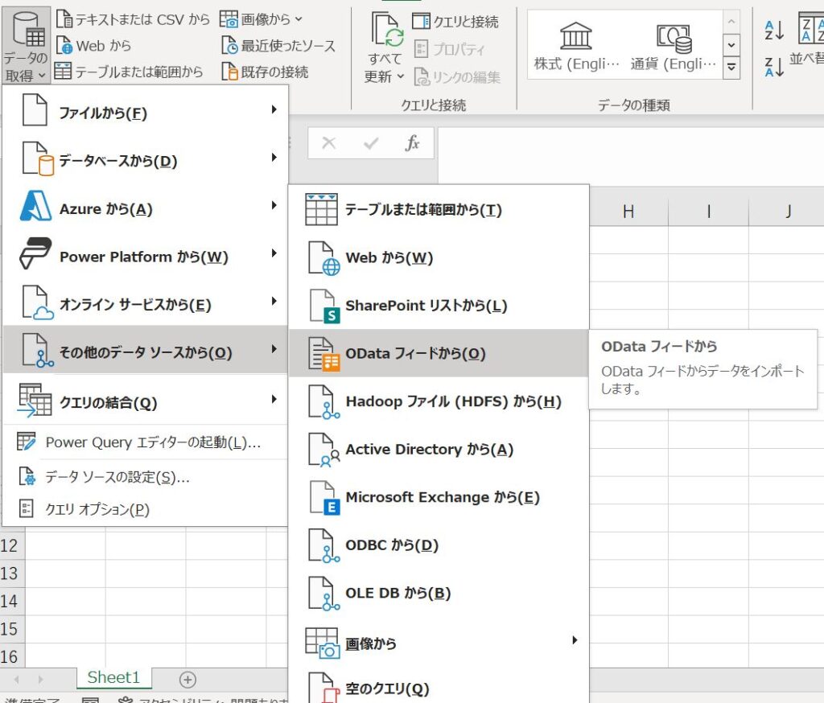Select column J header
Viewport: 824px width, 703px height.
pyautogui.click(x=787, y=212)
